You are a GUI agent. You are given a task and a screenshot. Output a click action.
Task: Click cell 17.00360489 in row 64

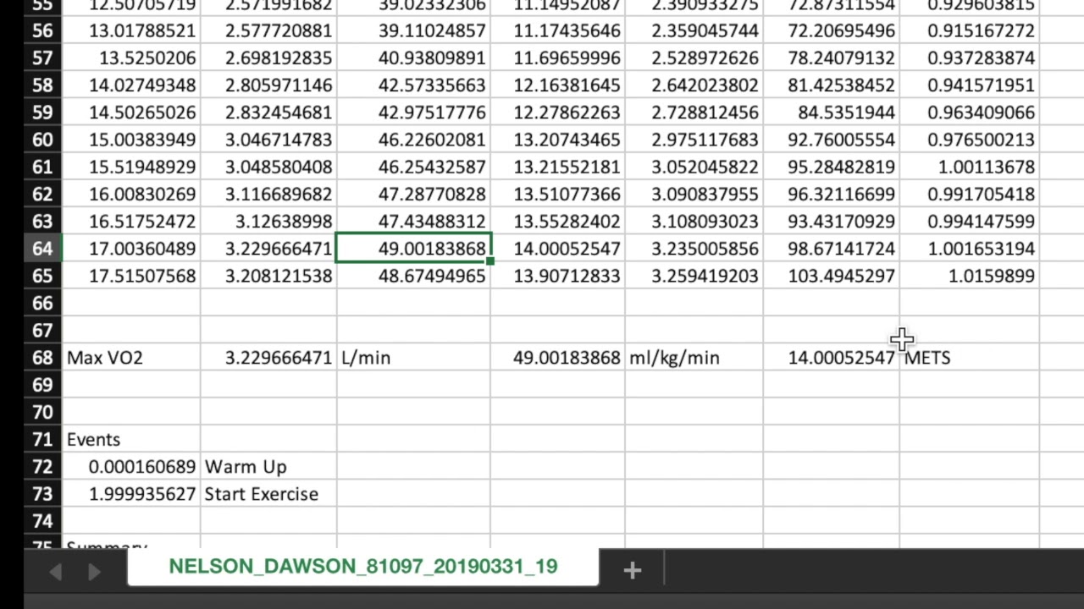pos(131,249)
